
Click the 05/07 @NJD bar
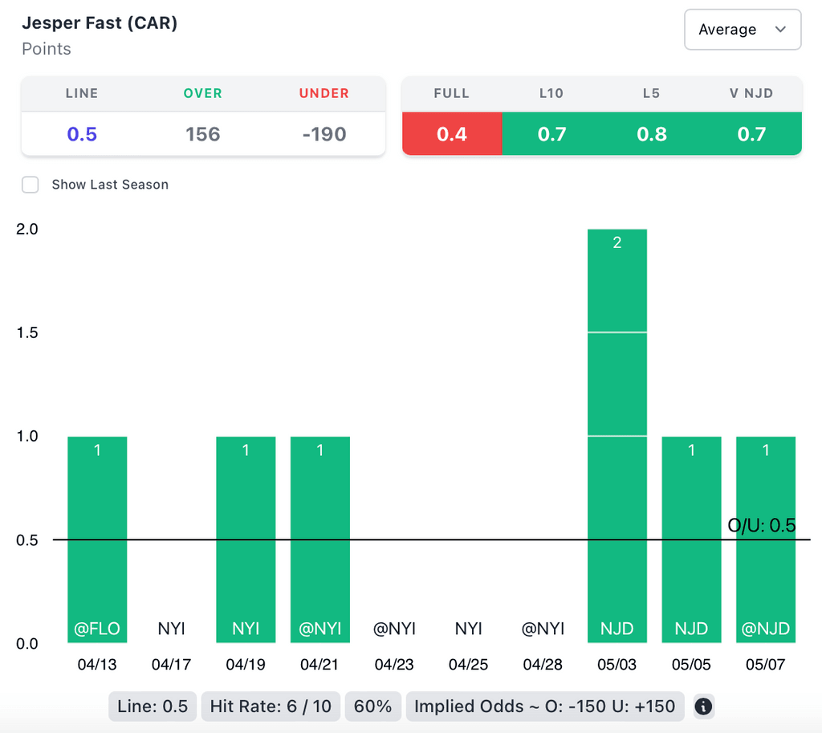point(765,540)
